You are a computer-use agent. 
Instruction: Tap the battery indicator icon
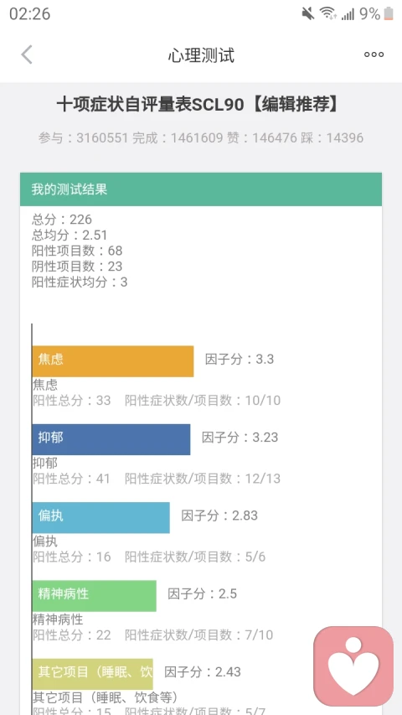389,13
